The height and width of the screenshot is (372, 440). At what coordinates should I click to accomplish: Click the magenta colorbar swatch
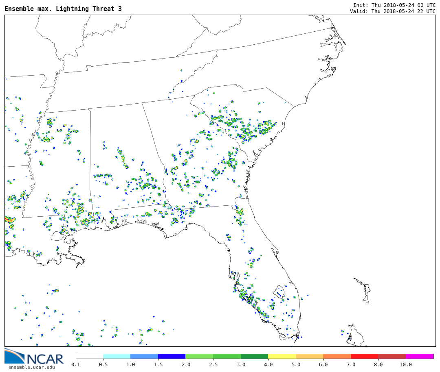coord(419,356)
